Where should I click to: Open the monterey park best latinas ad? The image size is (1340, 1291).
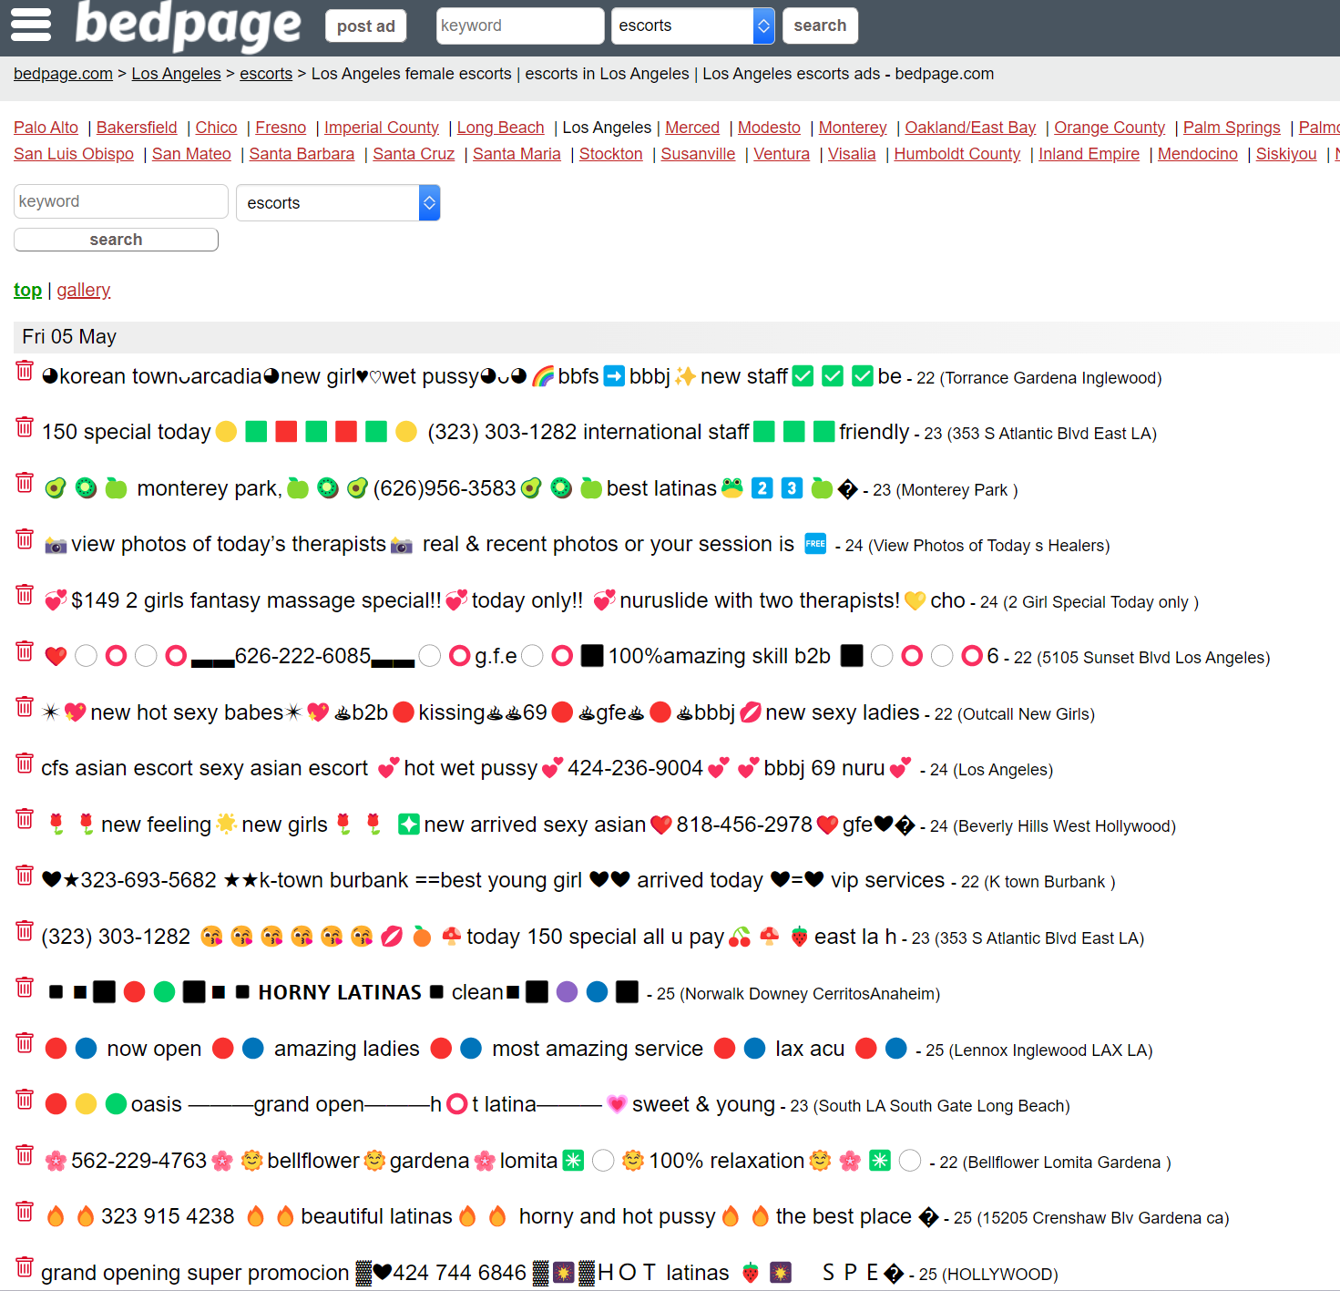click(x=451, y=488)
